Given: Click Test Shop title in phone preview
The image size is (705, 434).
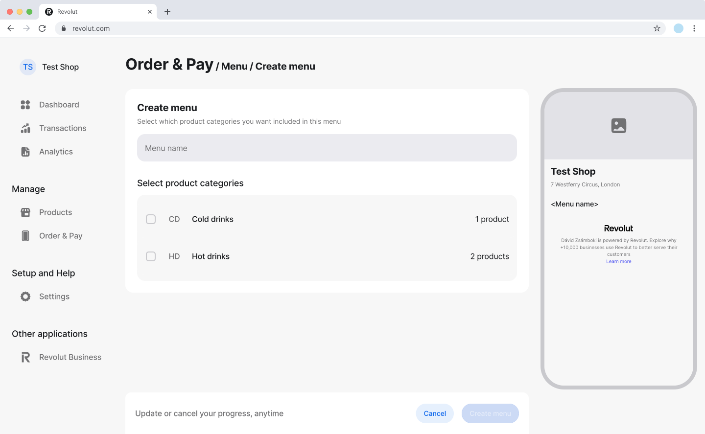Looking at the screenshot, I should coord(573,171).
